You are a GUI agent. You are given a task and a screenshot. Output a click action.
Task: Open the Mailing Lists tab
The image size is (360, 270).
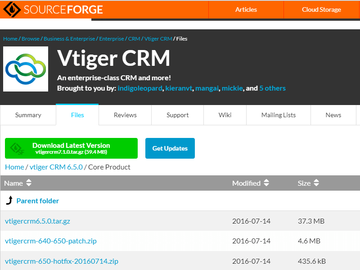point(279,115)
